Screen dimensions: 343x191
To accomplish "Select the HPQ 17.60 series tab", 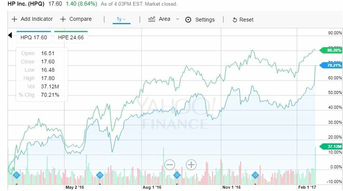I will coord(34,37).
